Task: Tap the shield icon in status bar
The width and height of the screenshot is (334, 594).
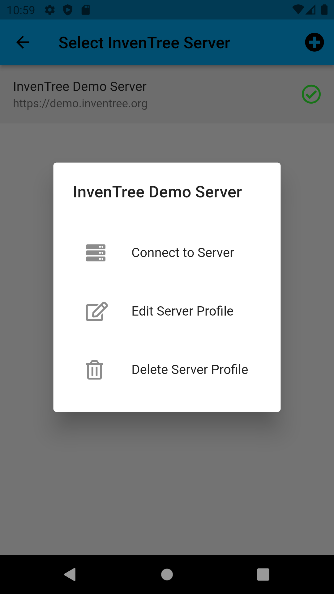Action: pyautogui.click(x=68, y=10)
